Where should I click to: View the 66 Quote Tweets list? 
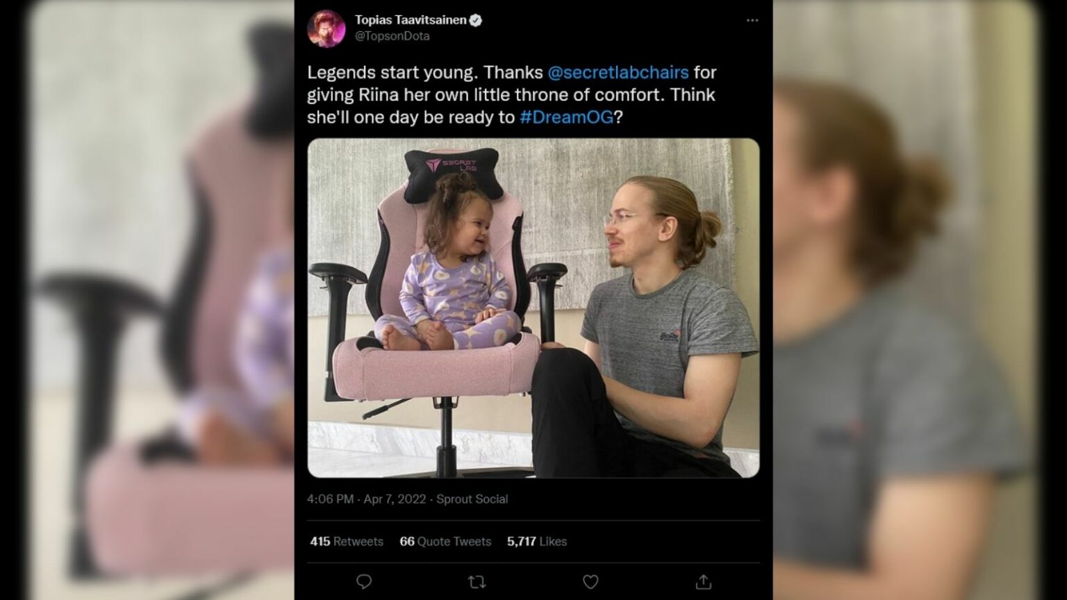pyautogui.click(x=445, y=542)
